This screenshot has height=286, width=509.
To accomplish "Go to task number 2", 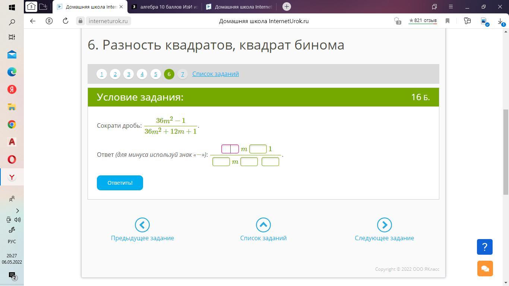I will pos(115,74).
